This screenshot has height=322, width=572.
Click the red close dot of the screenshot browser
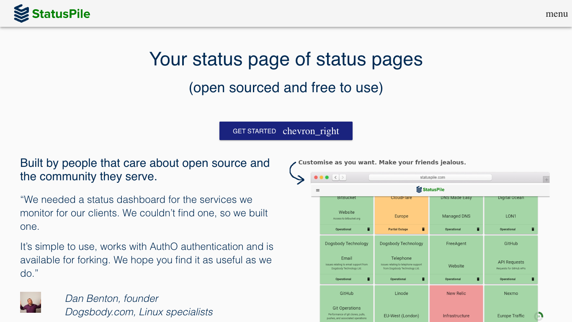(x=316, y=177)
